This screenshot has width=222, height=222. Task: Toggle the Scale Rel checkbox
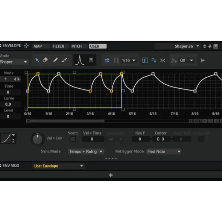coord(201,139)
